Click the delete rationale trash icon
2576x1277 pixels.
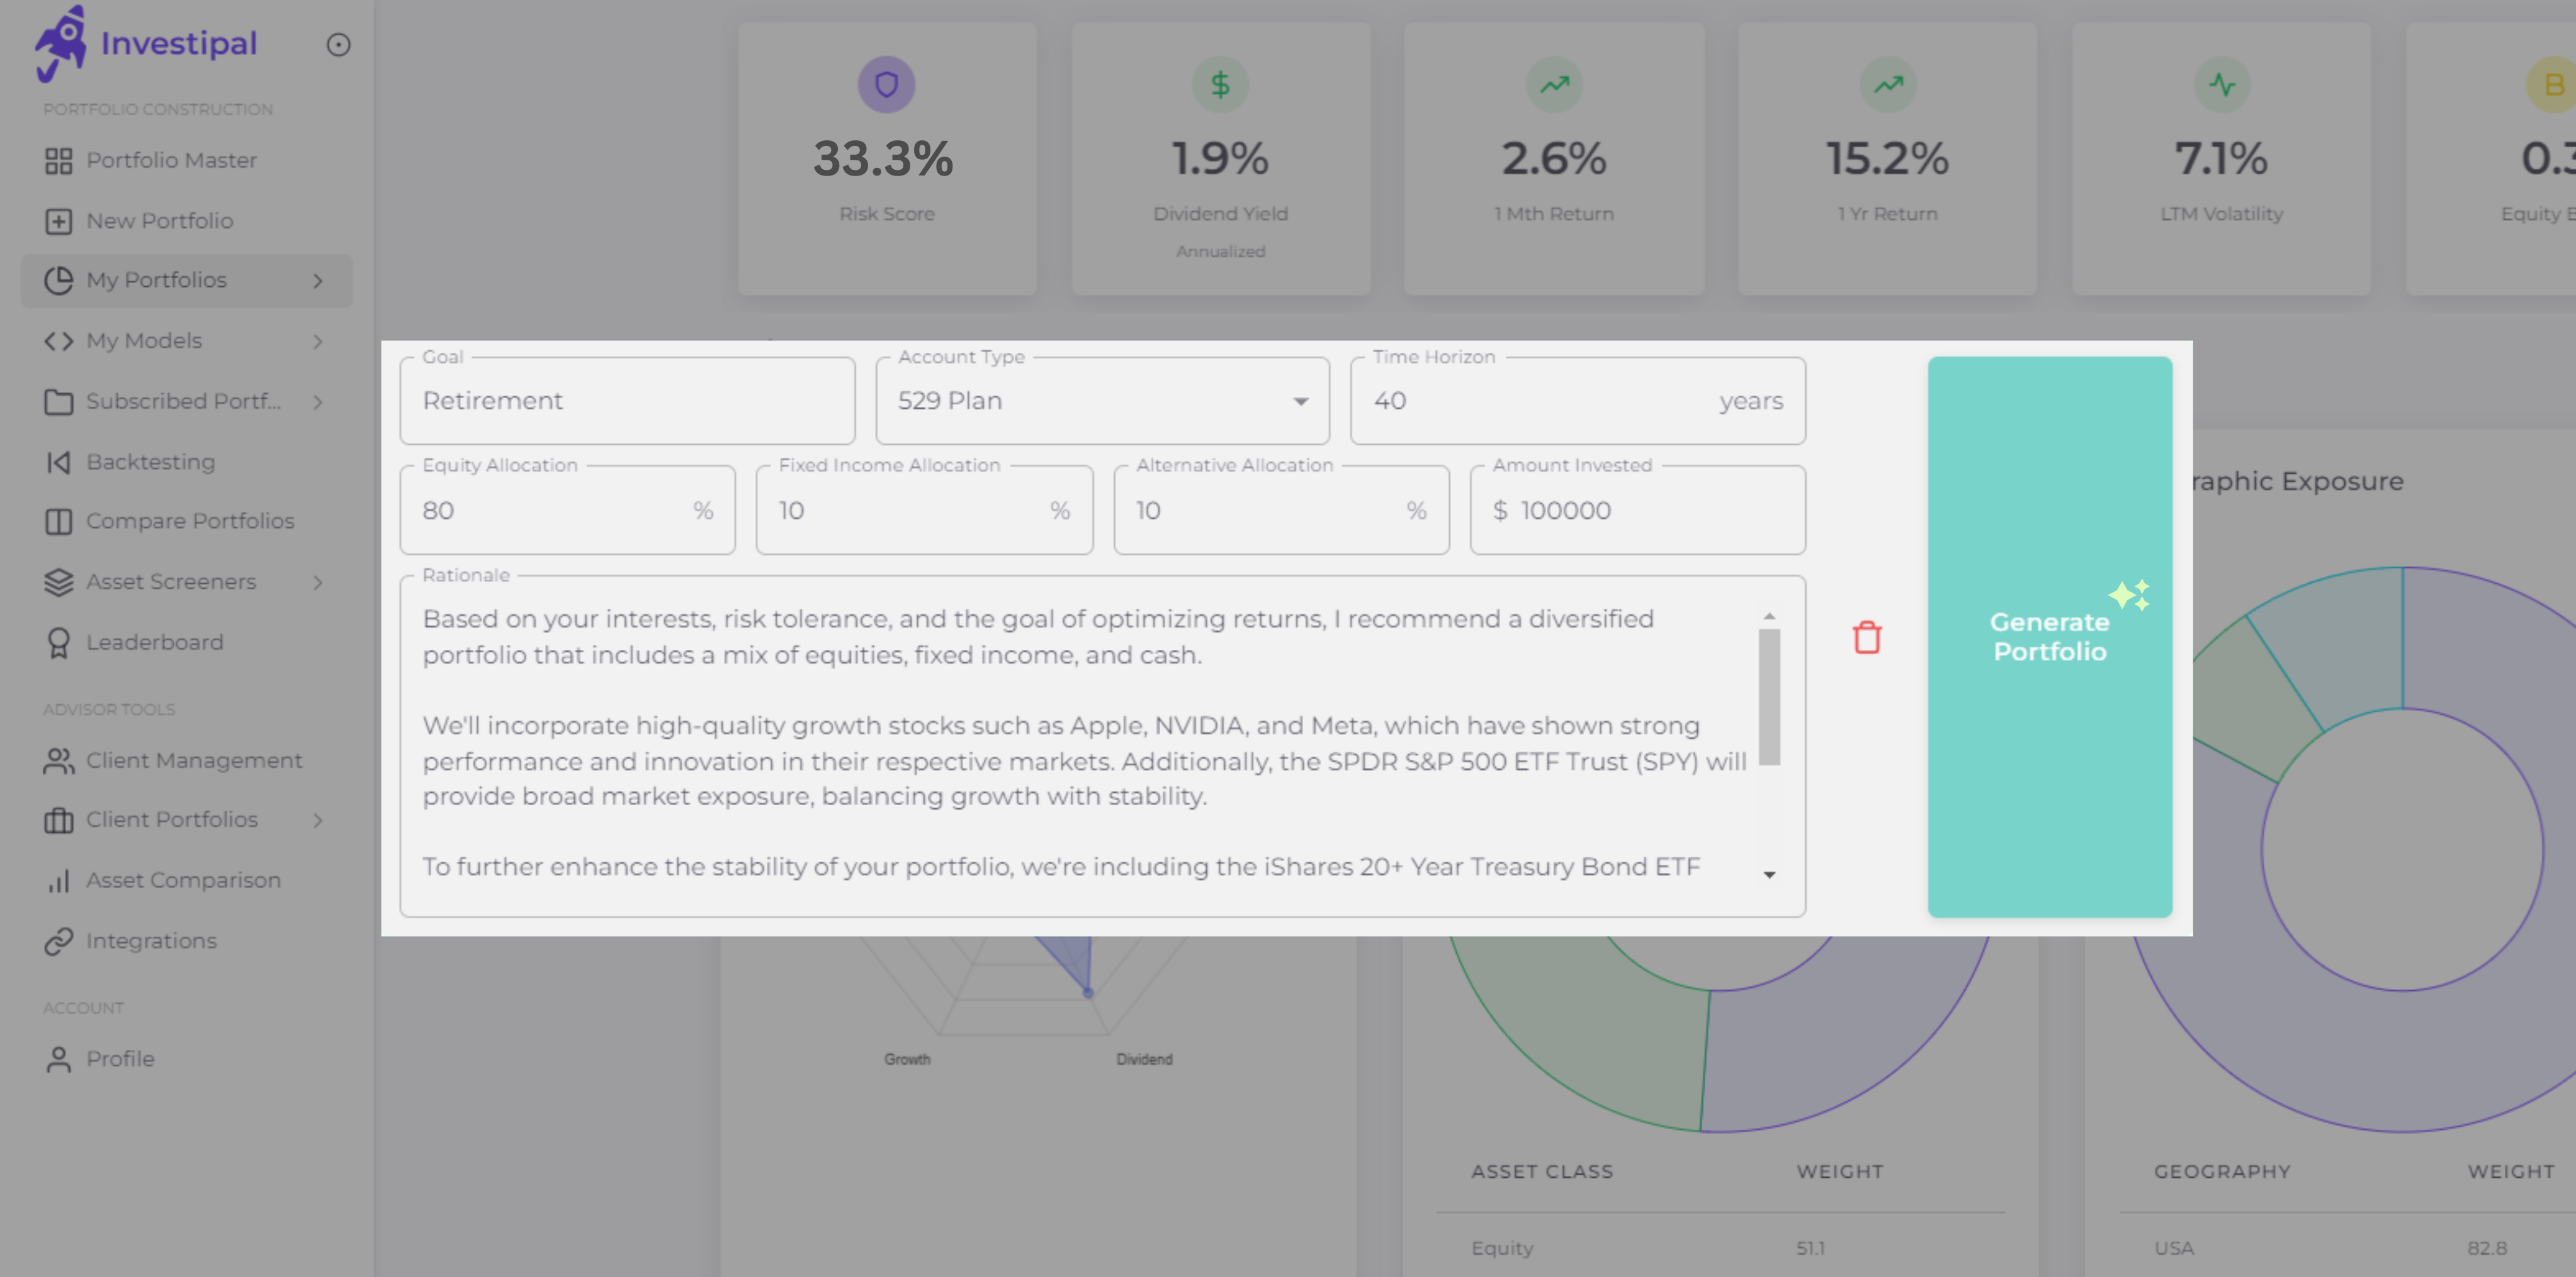pyautogui.click(x=1866, y=637)
